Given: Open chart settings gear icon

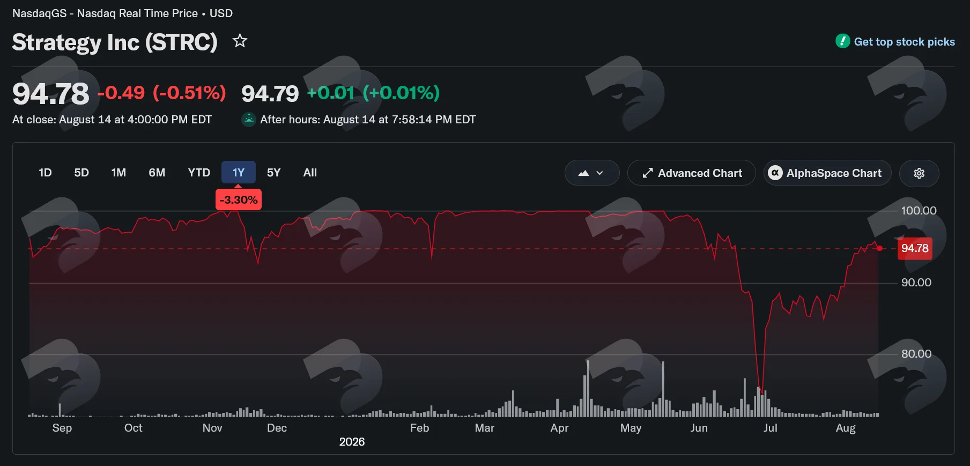Looking at the screenshot, I should tap(919, 173).
